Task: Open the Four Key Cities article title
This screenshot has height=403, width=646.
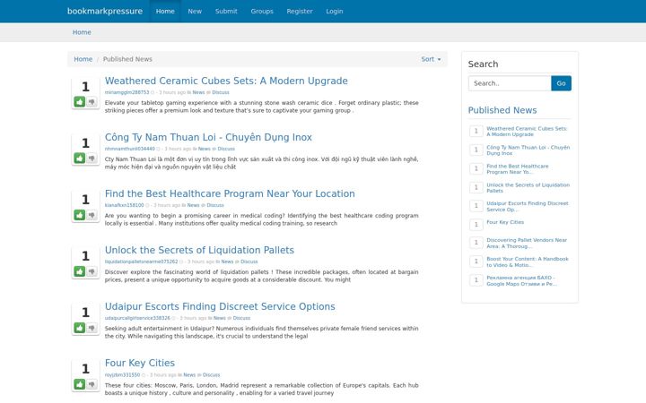Action: tap(140, 363)
